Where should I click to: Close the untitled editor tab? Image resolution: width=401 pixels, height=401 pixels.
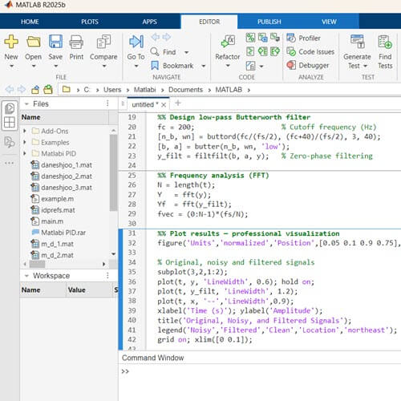pyautogui.click(x=164, y=105)
